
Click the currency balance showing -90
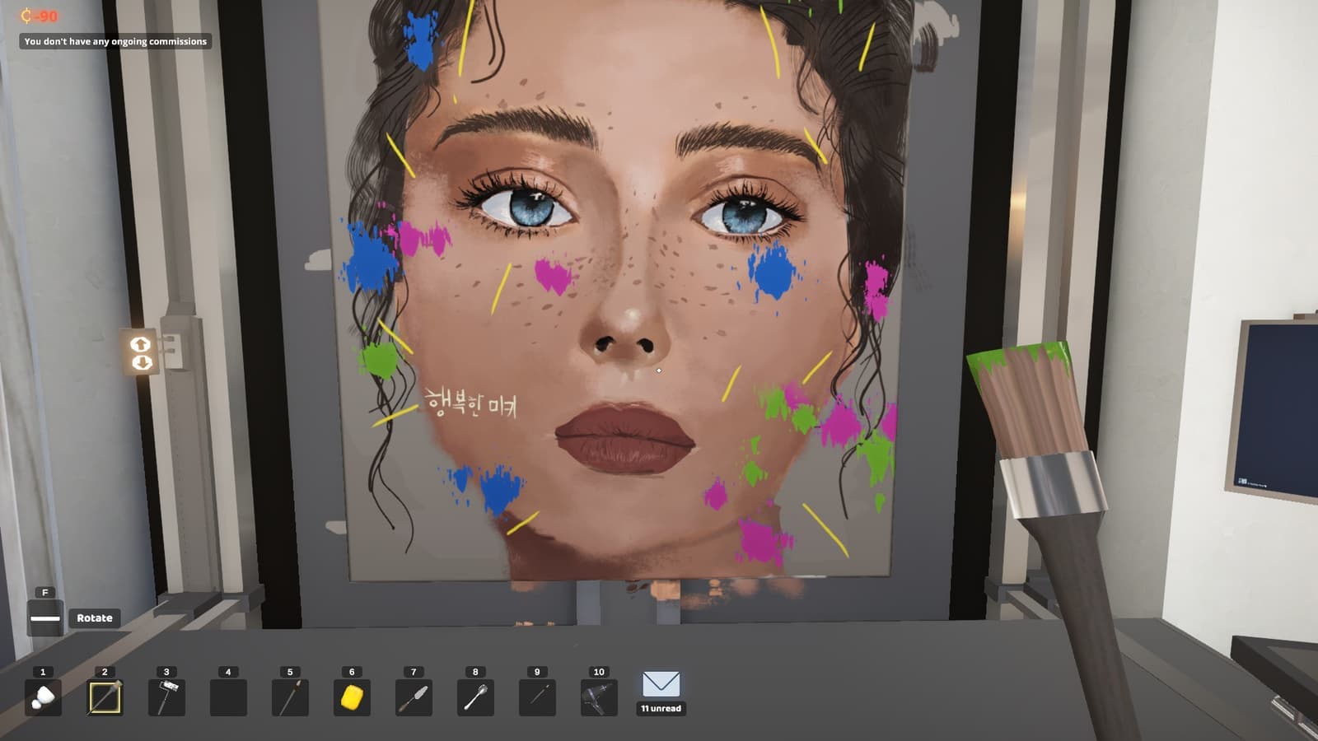click(39, 16)
